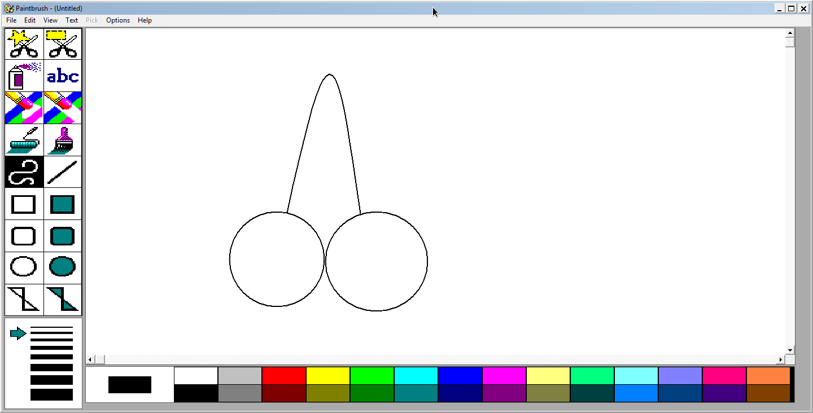813x413 pixels.
Task: Click the vertical scrollbar down arrow
Action: (x=790, y=350)
